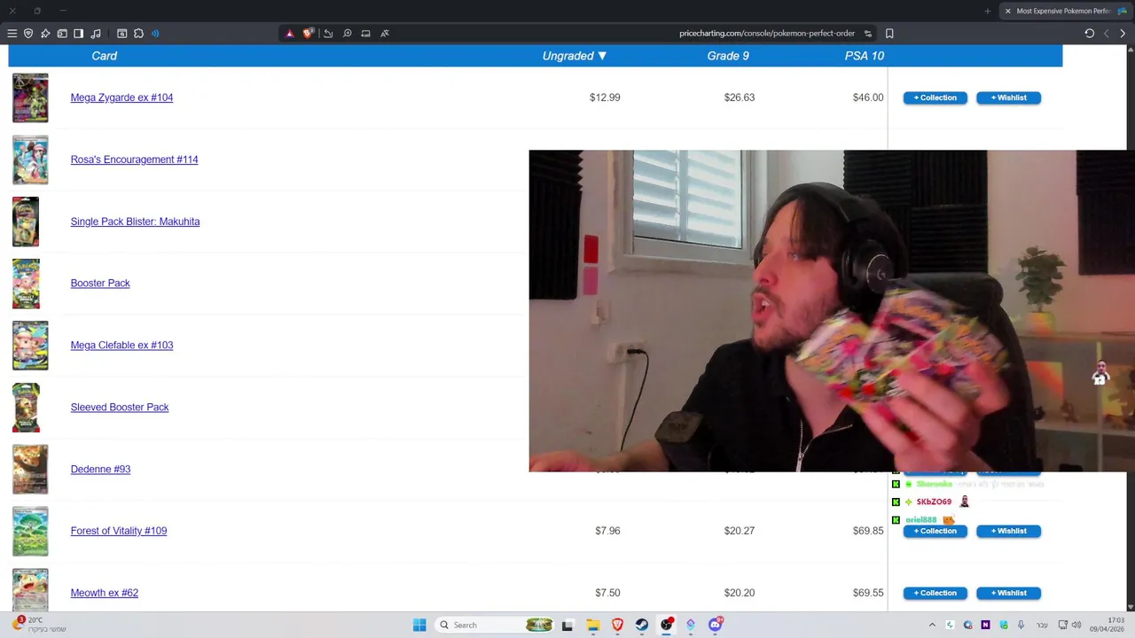
Task: Click the Brave Rewards triangle icon
Action: (x=289, y=34)
